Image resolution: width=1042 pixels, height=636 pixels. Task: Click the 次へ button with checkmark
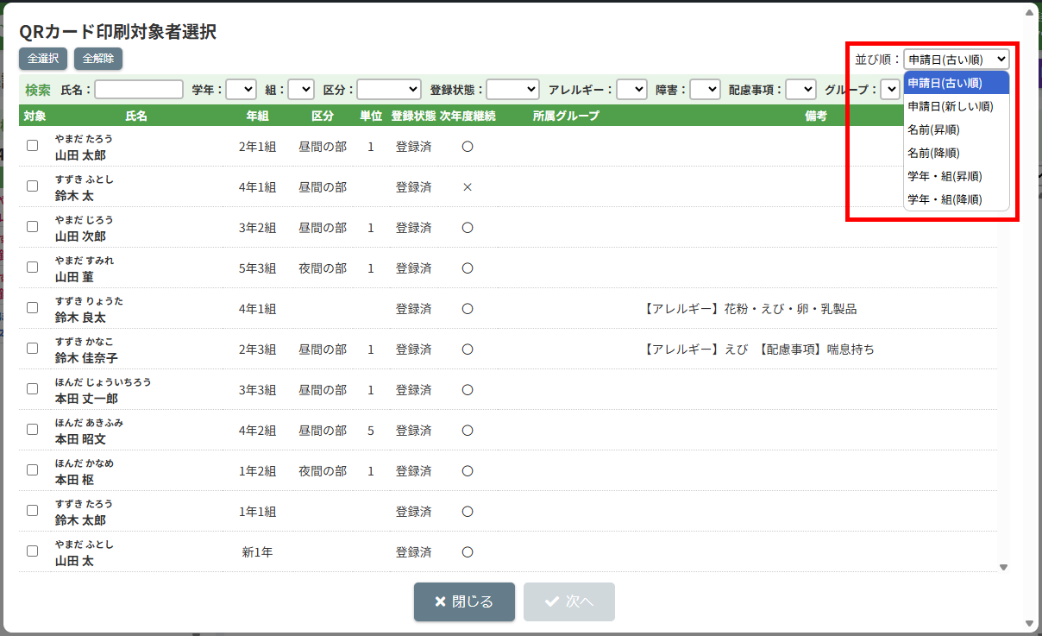click(568, 601)
